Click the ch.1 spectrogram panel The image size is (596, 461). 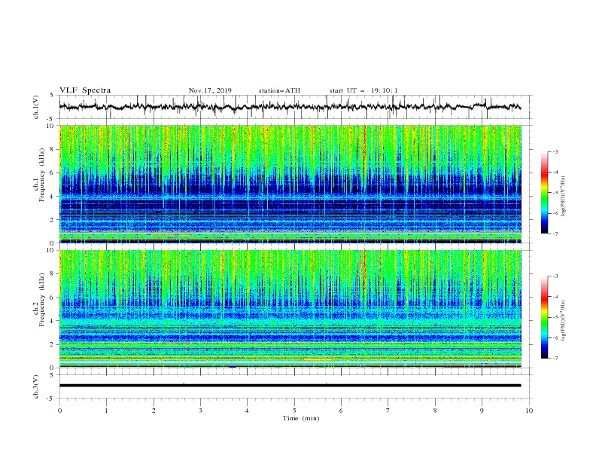[290, 184]
